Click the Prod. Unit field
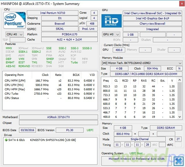The width and height of the screenshot is (185, 167). [88, 29]
